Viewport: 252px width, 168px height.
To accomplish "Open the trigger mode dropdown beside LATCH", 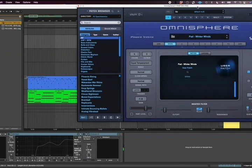I will pyautogui.click(x=145, y=90).
